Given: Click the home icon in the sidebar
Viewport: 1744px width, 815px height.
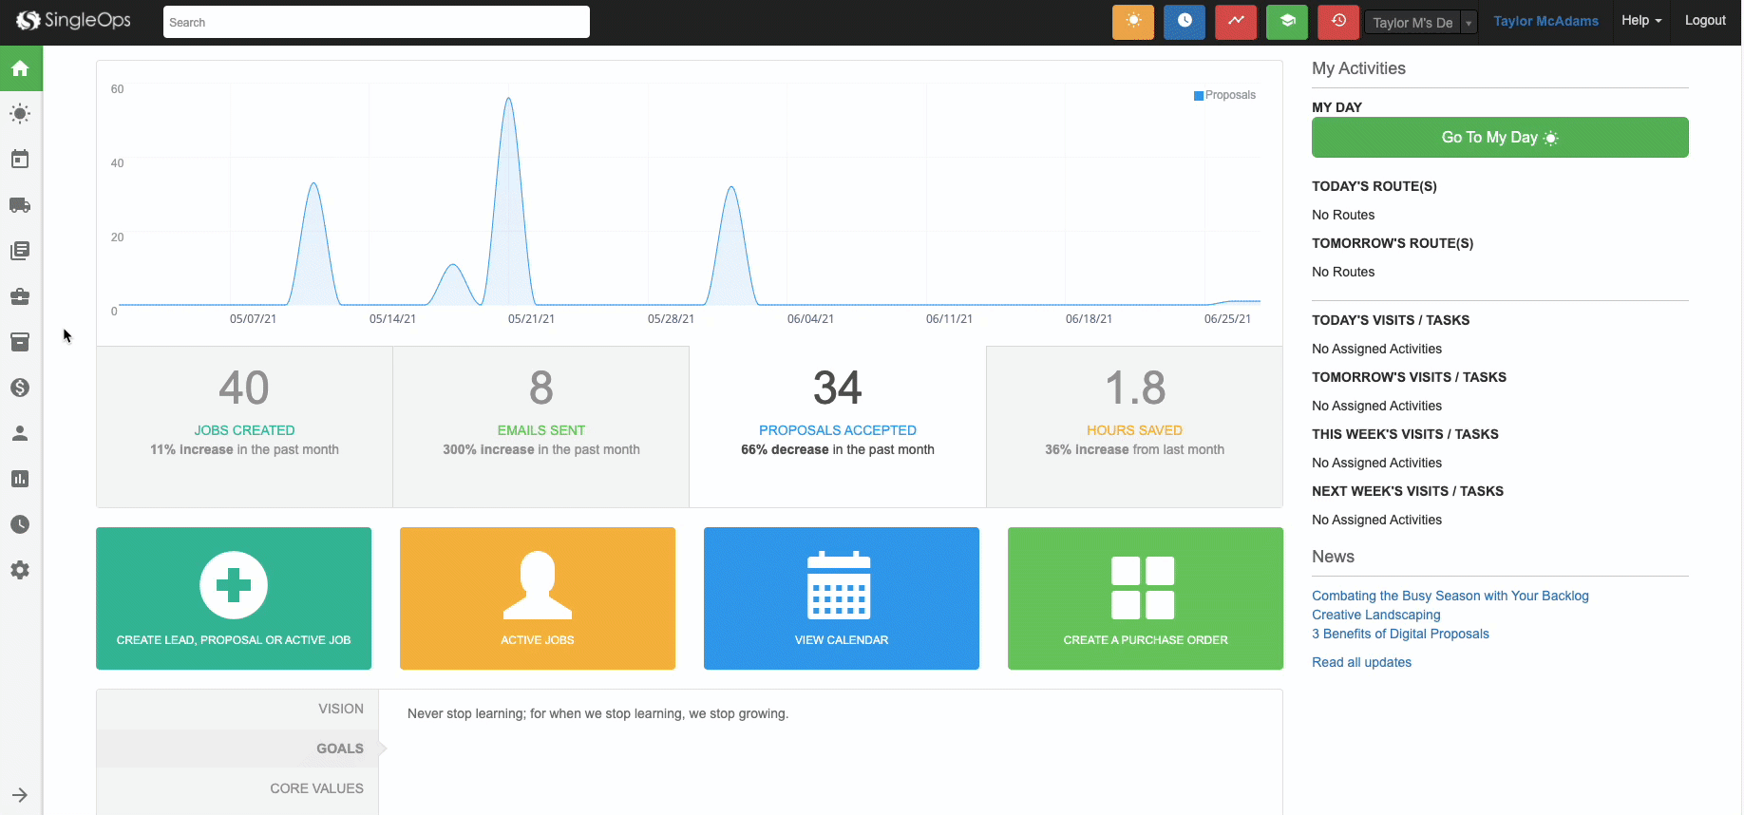Looking at the screenshot, I should tap(20, 68).
